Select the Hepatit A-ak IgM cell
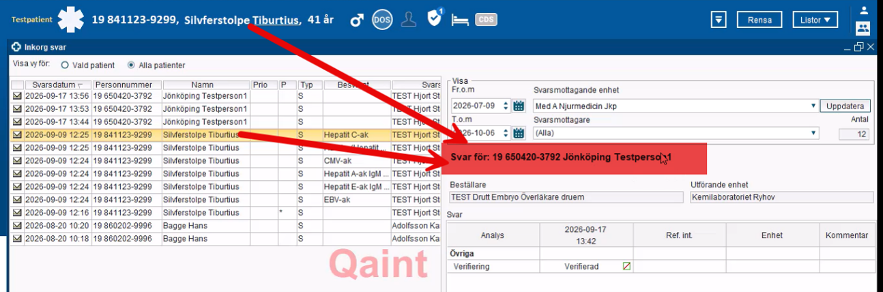This screenshot has width=883, height=292. click(356, 174)
